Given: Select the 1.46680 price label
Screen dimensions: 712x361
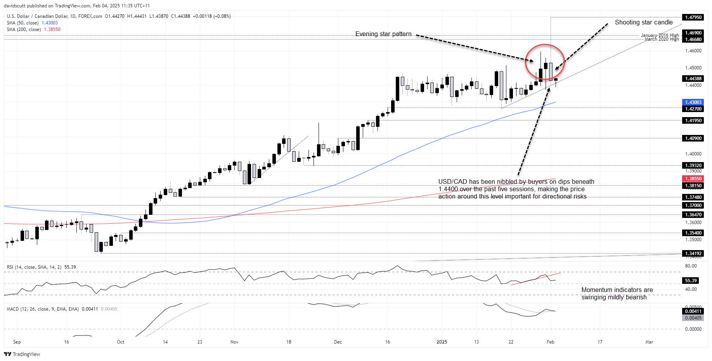Looking at the screenshot, I should [x=693, y=39].
